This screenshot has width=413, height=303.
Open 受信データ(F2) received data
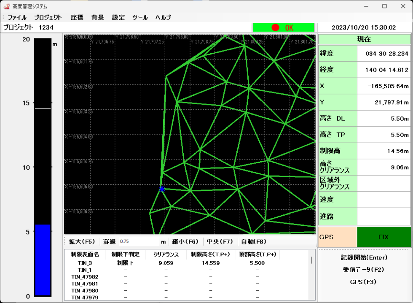coord(363,270)
